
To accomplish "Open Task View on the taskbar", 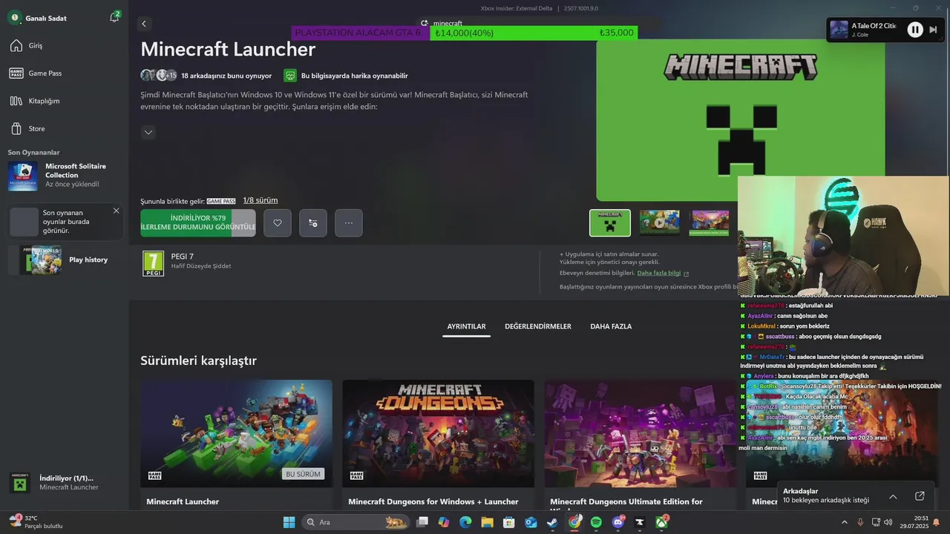I will point(422,522).
